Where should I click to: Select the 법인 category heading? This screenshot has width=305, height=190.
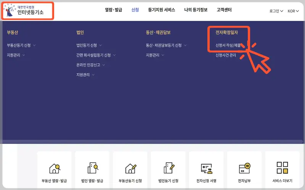pos(80,32)
